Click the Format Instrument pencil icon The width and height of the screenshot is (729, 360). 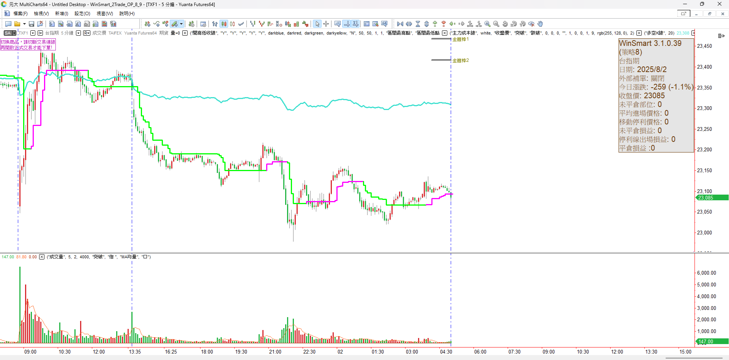174,24
